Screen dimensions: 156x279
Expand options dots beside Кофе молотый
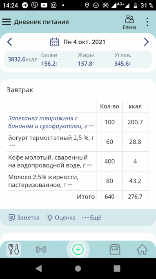click(90, 165)
